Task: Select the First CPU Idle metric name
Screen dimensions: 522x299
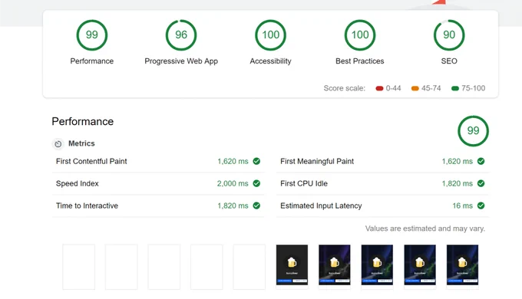Action: point(304,183)
